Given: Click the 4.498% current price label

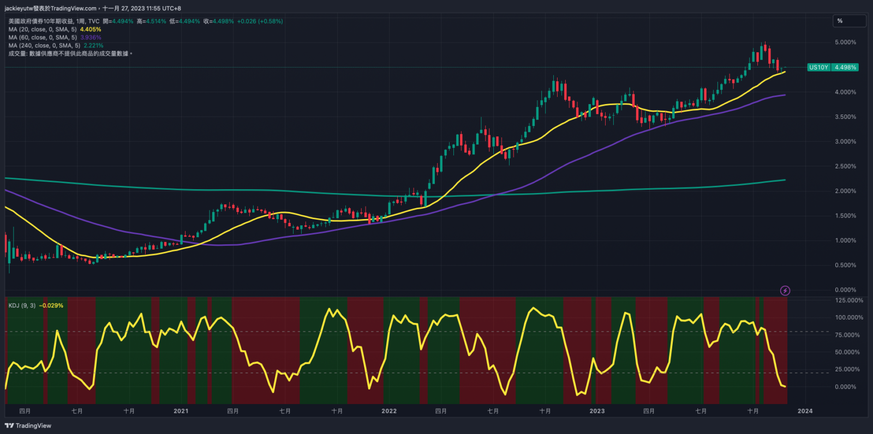Looking at the screenshot, I should click(x=845, y=68).
